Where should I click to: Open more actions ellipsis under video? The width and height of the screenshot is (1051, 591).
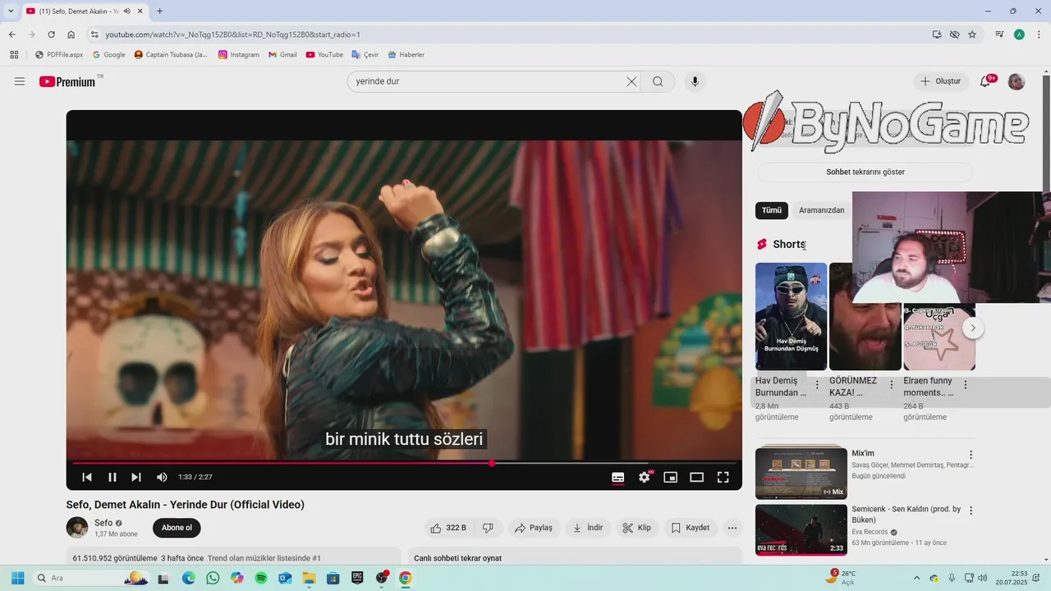(x=732, y=528)
